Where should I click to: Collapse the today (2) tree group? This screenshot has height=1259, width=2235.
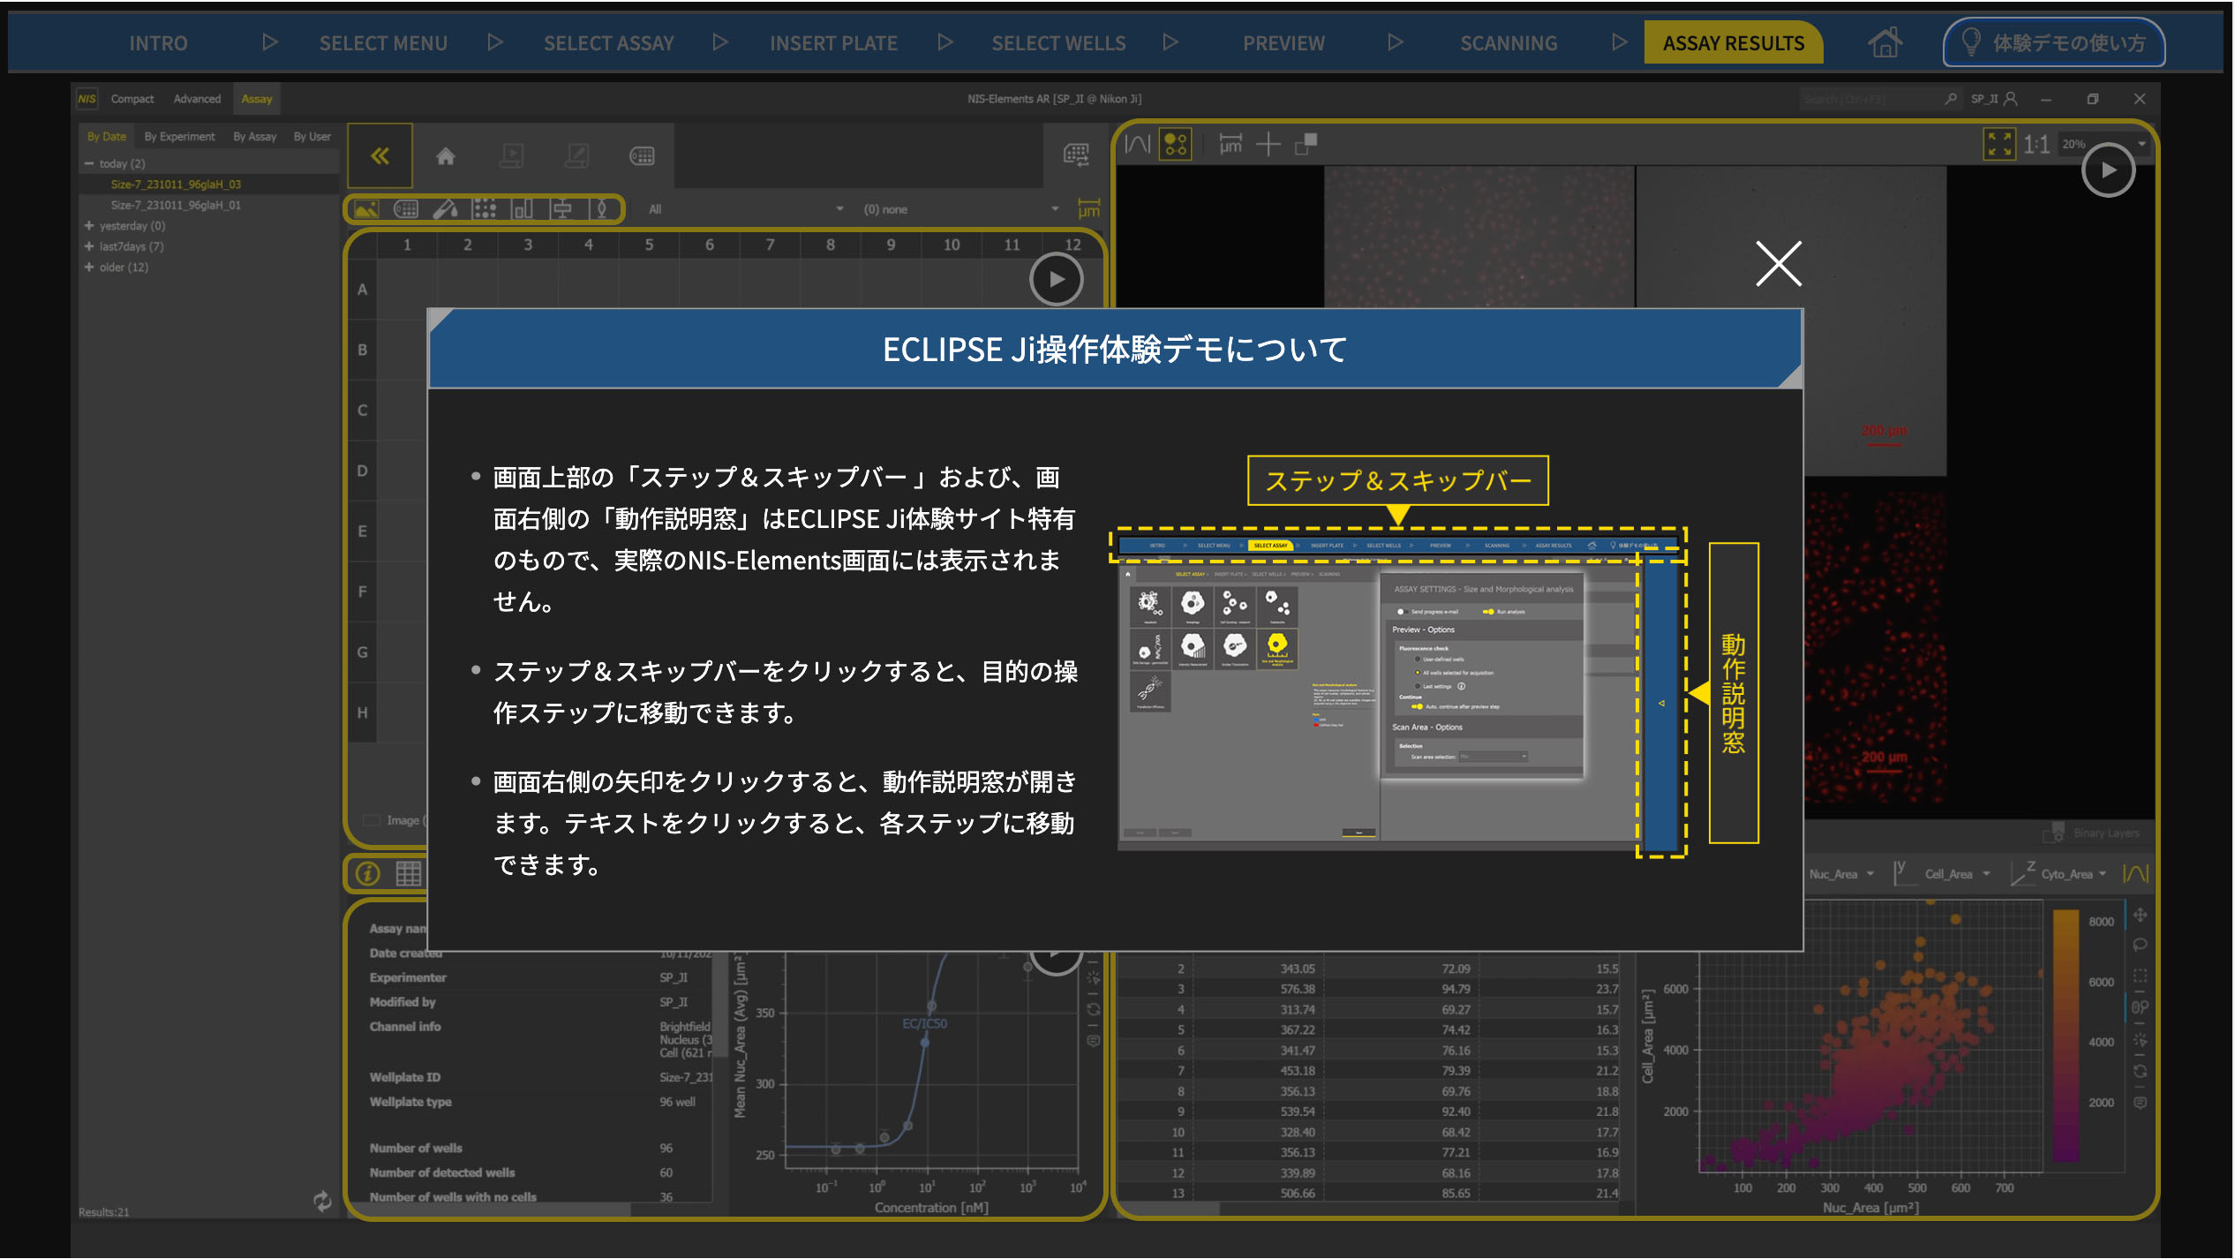[x=89, y=163]
